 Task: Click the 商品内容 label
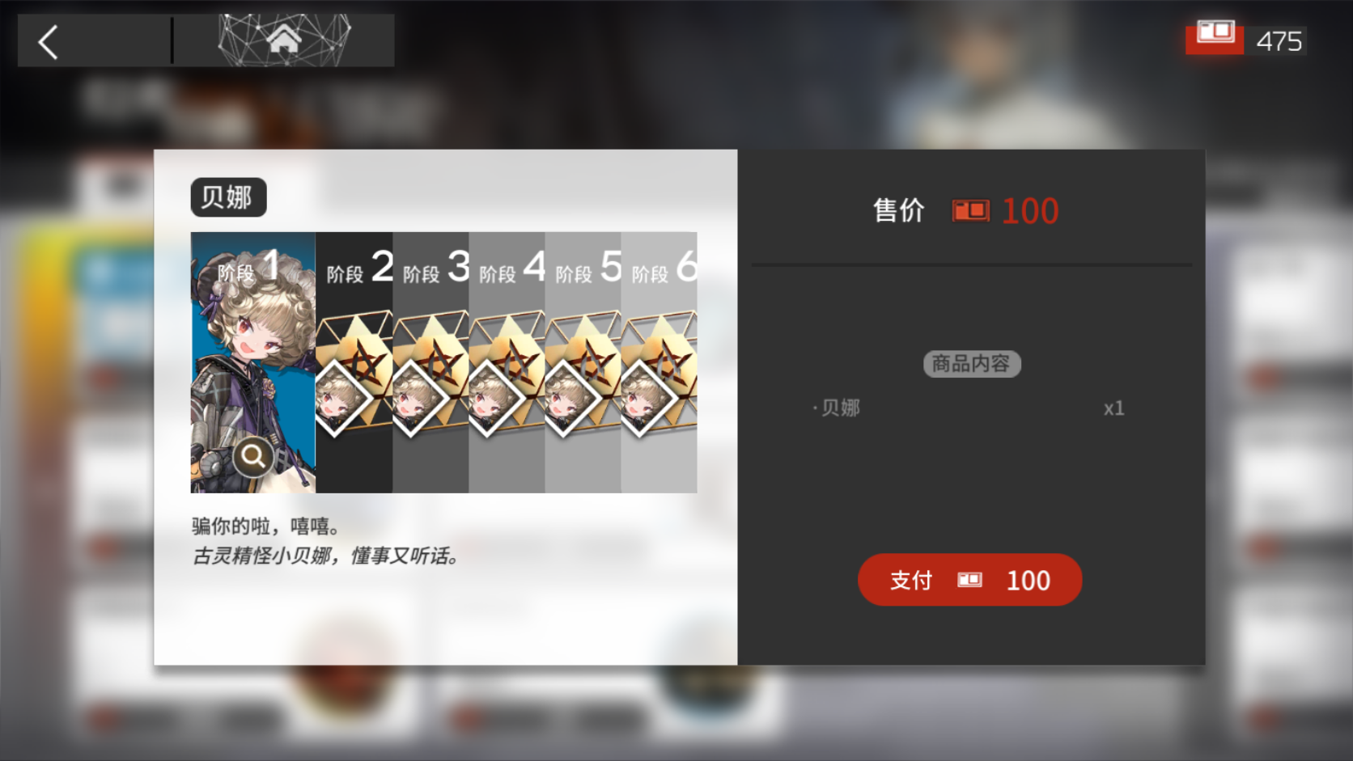(972, 364)
